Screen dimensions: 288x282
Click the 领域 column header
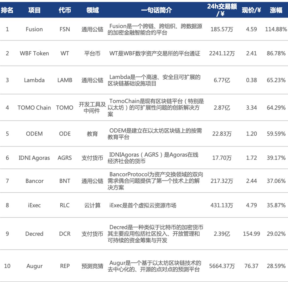tap(93, 10)
